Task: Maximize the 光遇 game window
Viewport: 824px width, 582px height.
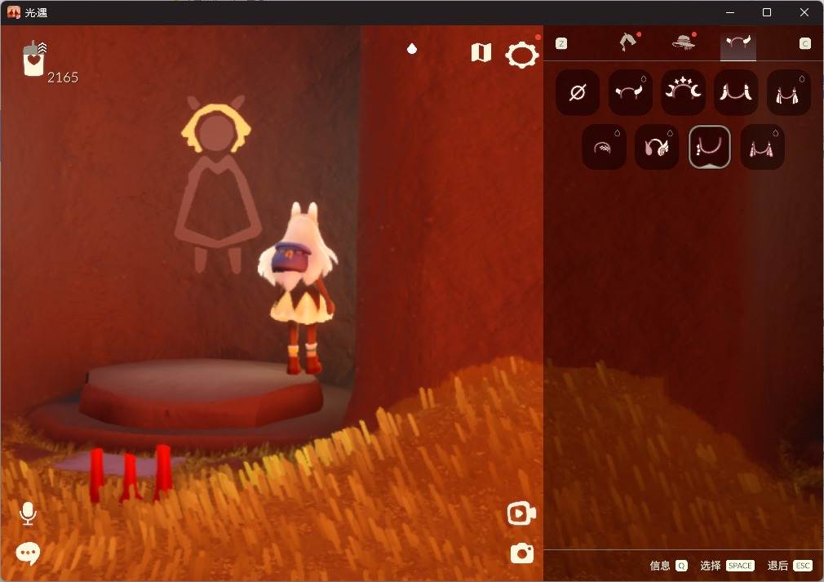Action: pyautogui.click(x=767, y=12)
